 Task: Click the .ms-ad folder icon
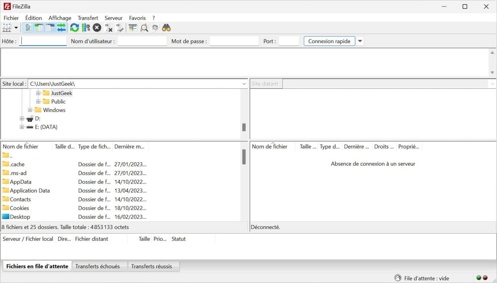[x=6, y=172]
